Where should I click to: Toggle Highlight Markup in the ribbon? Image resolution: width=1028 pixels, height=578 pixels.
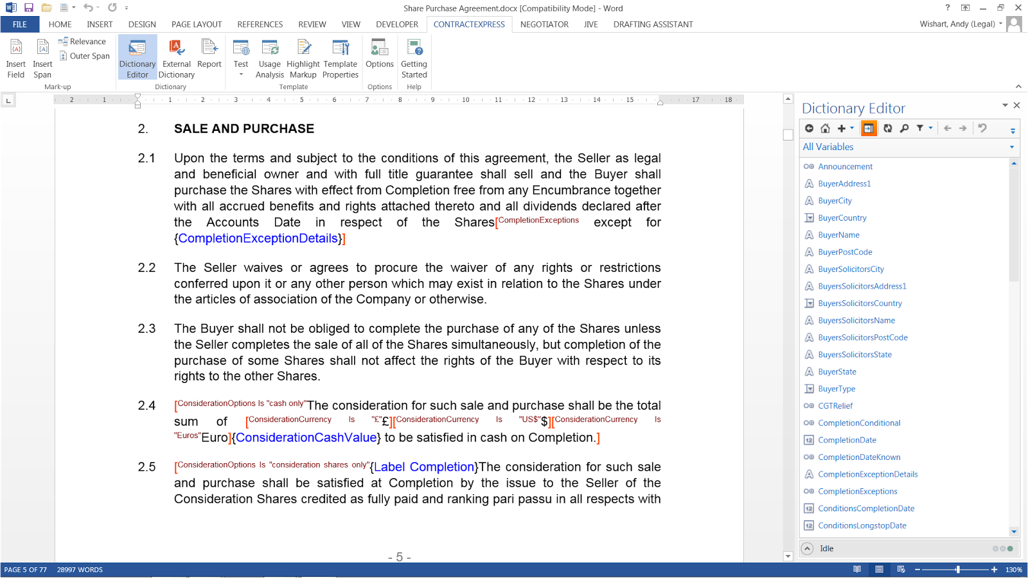[x=303, y=58]
